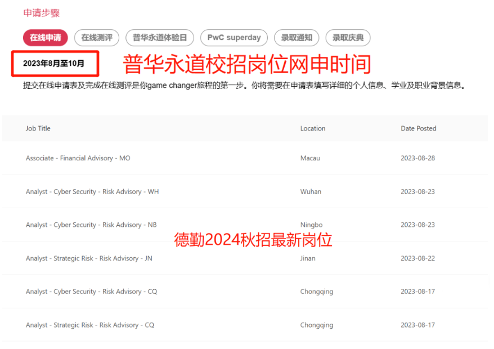Click 2023-08-23 in the Ningbo row
Image resolution: width=494 pixels, height=349 pixels.
417,225
